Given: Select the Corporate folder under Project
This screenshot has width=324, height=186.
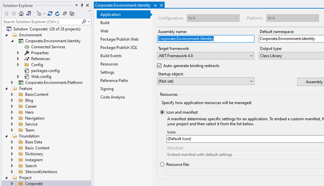Looking at the screenshot, I should [34, 184].
